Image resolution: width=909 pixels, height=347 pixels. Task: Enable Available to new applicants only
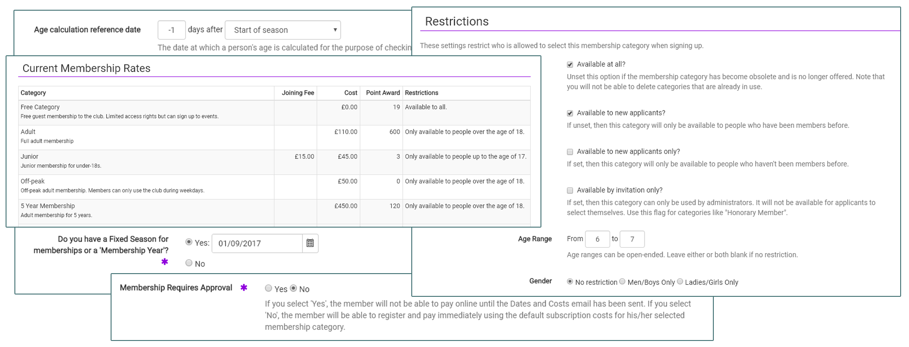(570, 152)
